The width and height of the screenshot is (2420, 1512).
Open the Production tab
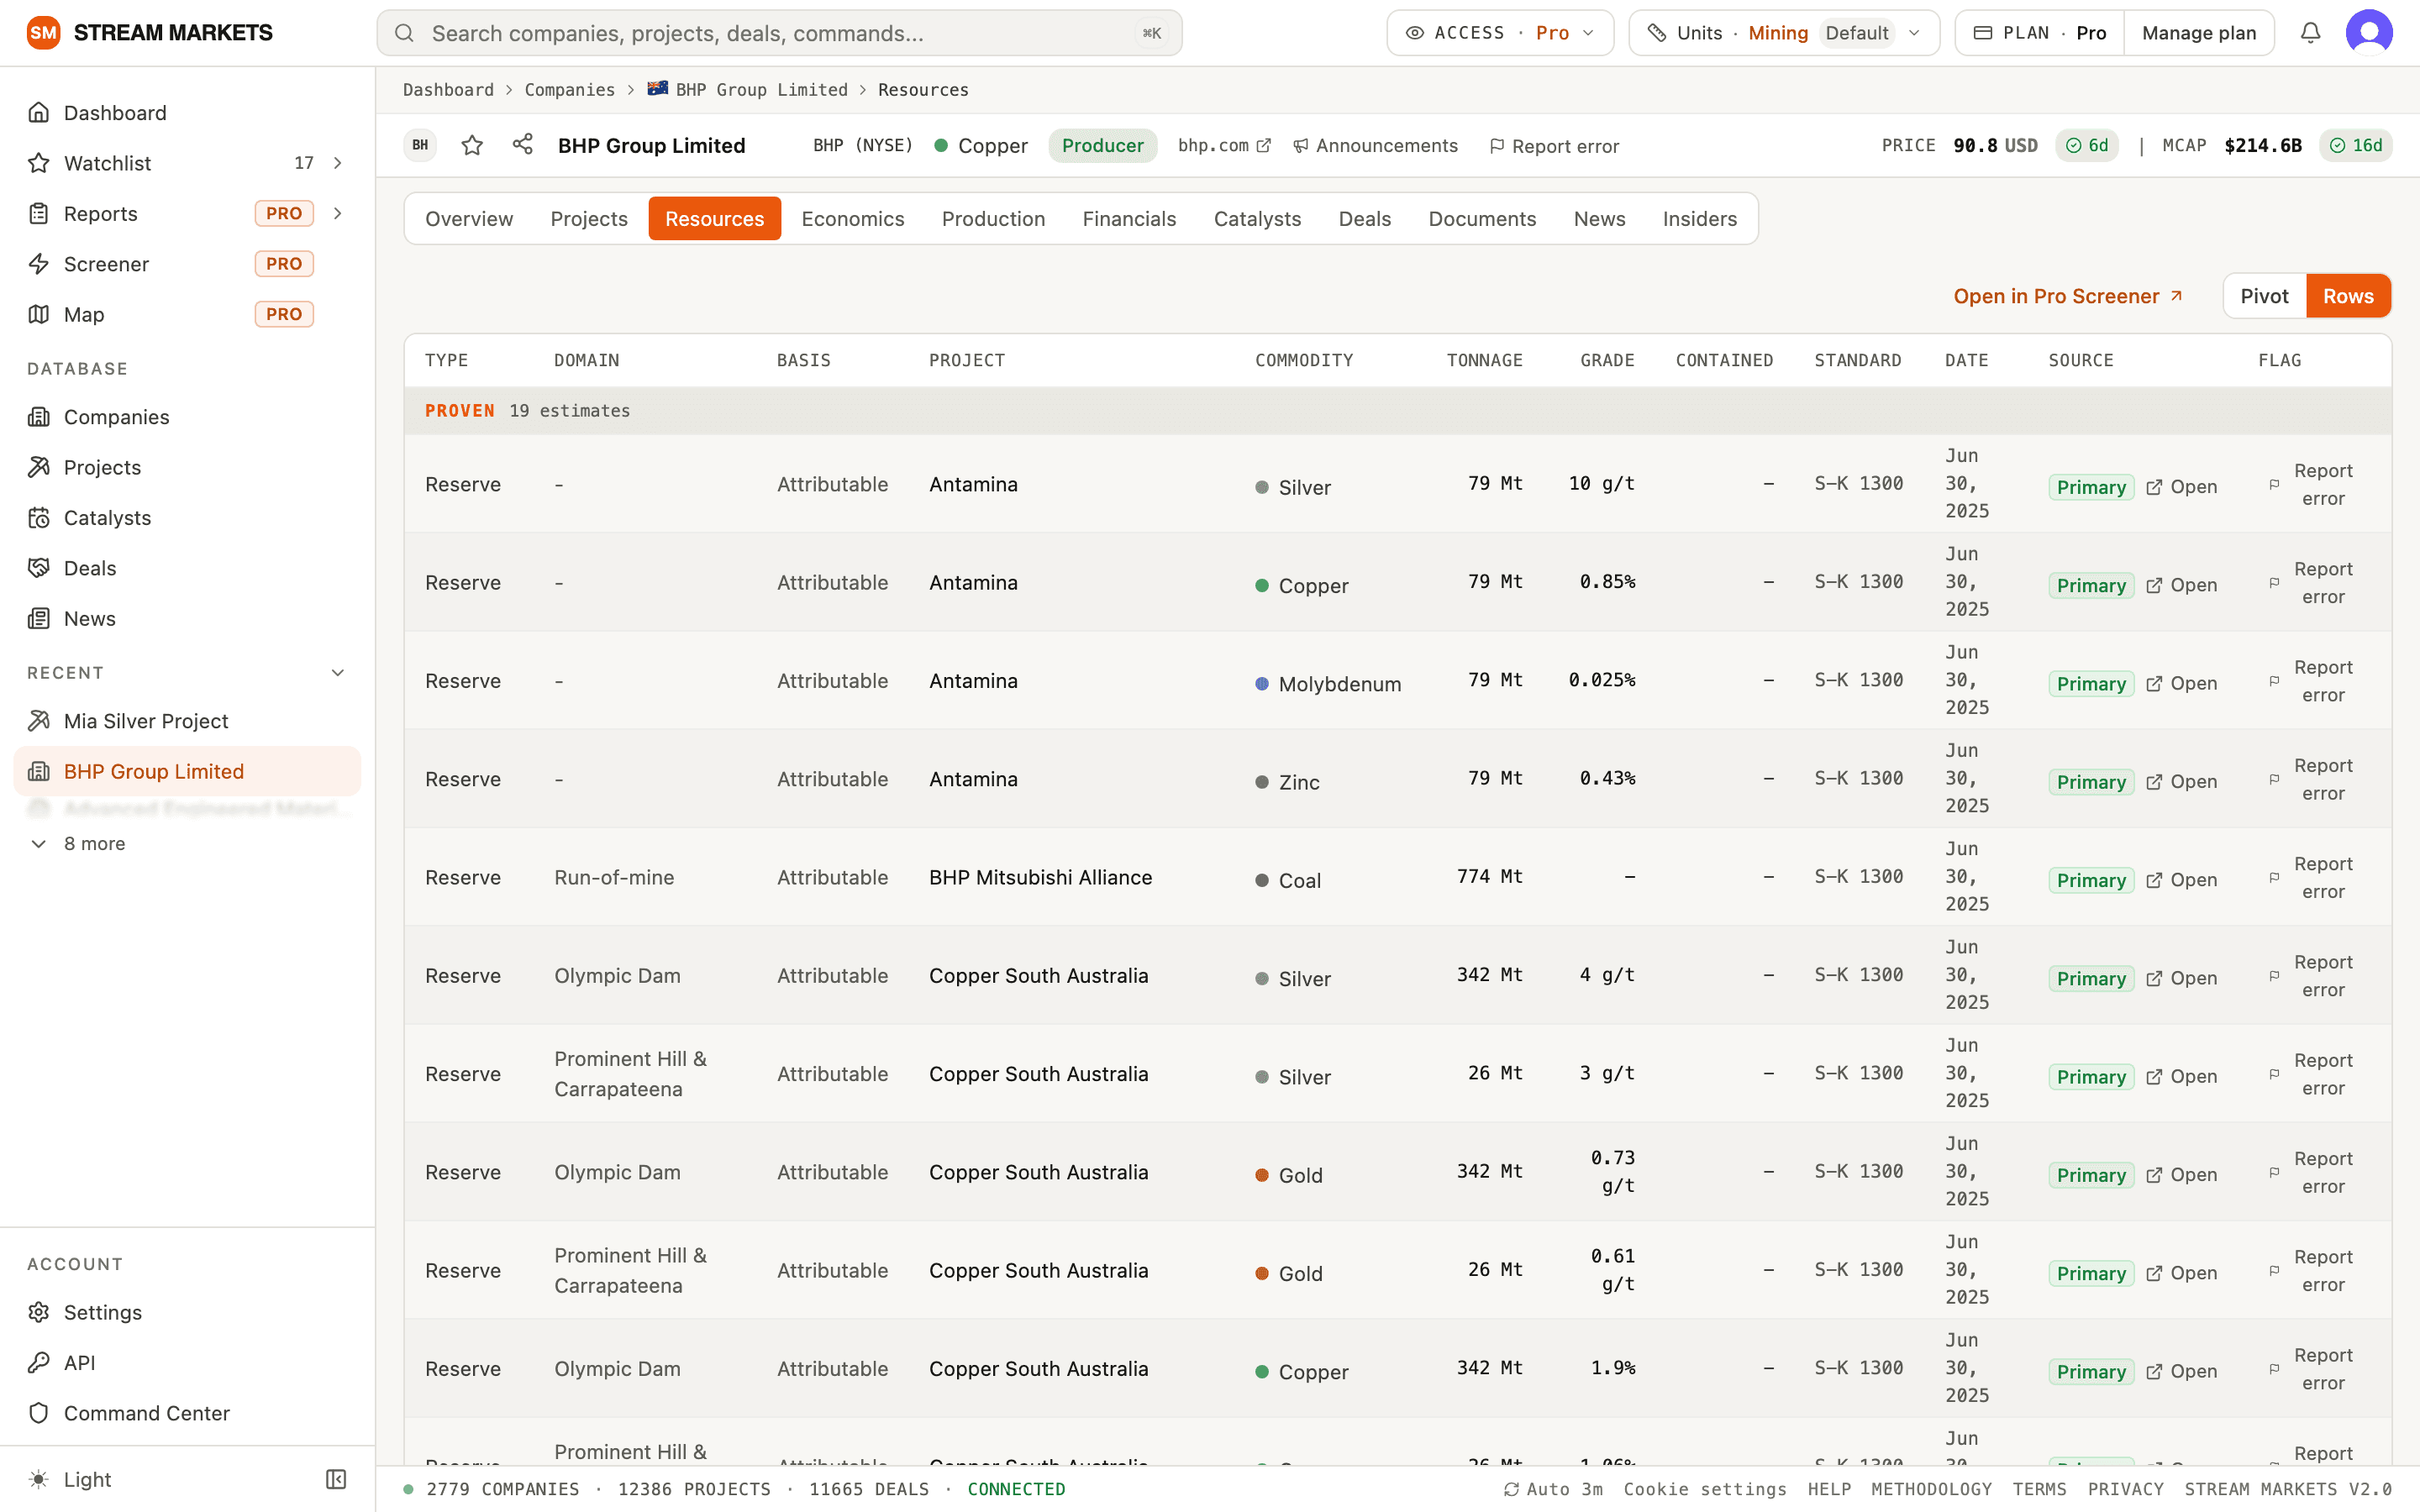993,219
